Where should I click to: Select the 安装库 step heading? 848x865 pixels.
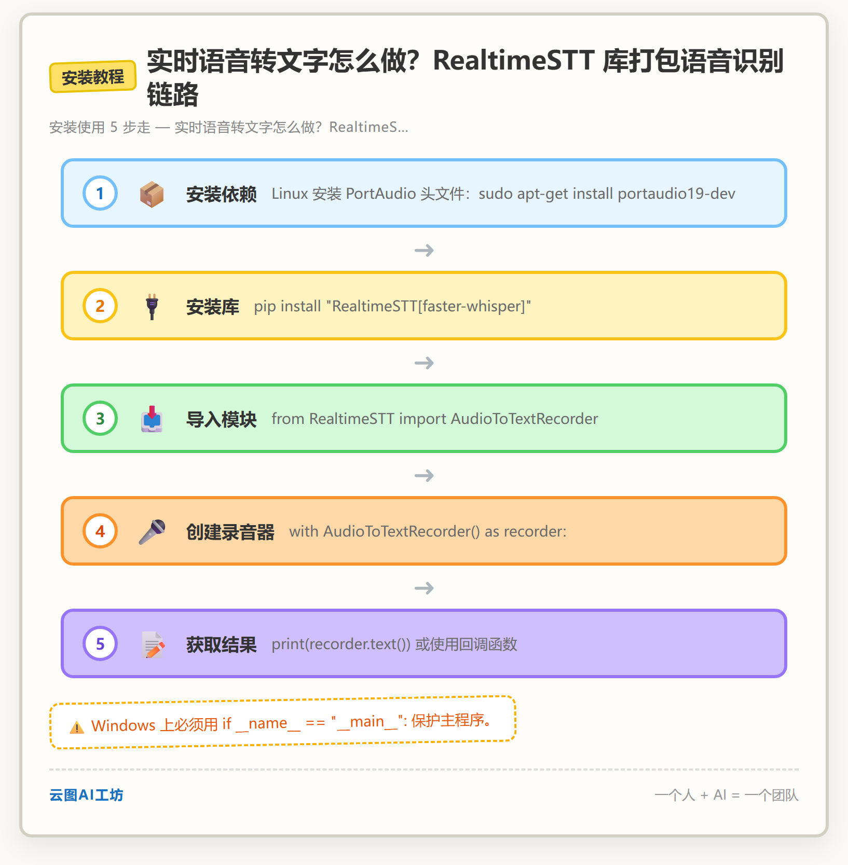click(x=213, y=307)
